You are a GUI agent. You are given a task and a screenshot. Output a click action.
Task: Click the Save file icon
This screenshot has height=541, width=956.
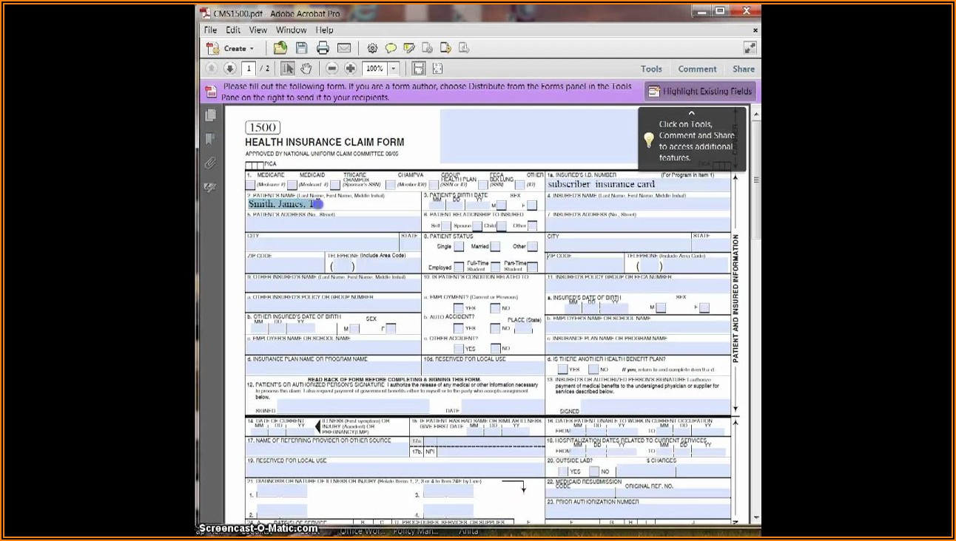(x=301, y=48)
